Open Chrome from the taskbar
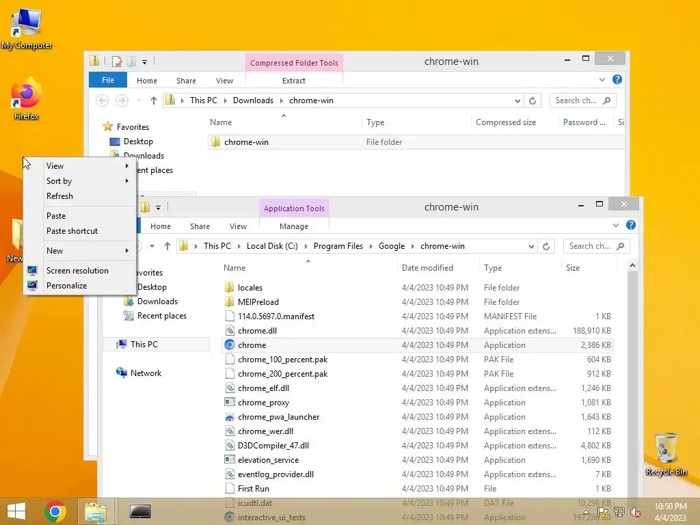The width and height of the screenshot is (700, 525). (x=55, y=511)
